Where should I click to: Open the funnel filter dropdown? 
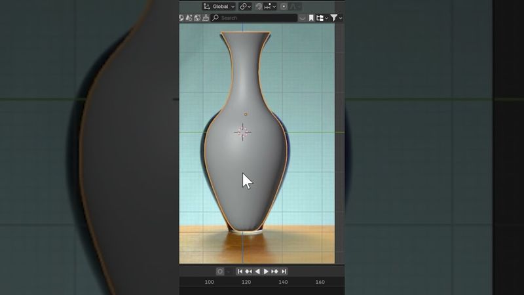tap(336, 18)
